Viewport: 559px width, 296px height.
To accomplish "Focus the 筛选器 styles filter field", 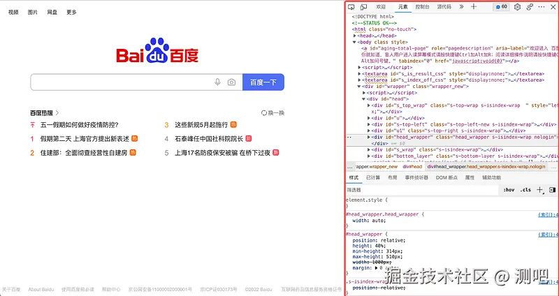I will tap(422, 190).
